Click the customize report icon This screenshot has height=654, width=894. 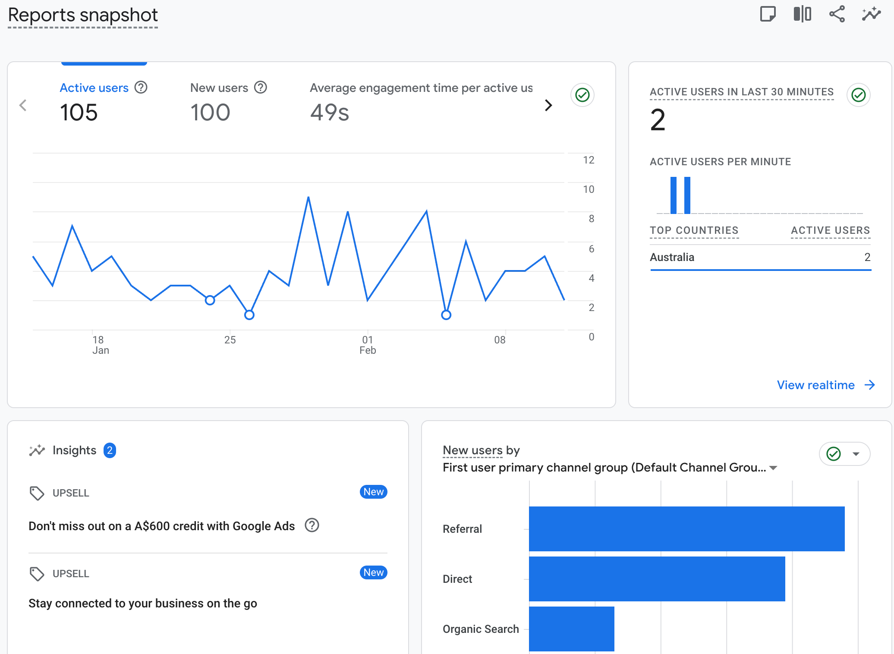768,14
